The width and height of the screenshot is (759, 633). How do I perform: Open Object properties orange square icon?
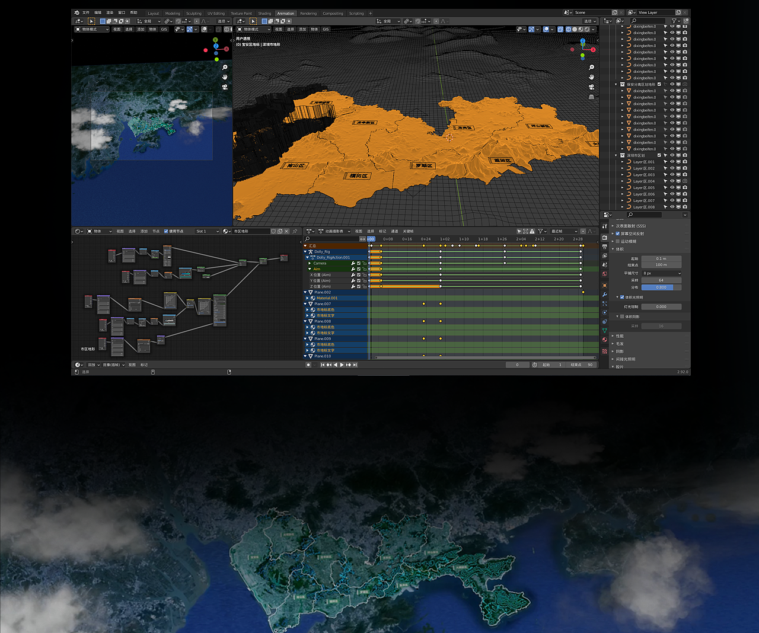(605, 285)
